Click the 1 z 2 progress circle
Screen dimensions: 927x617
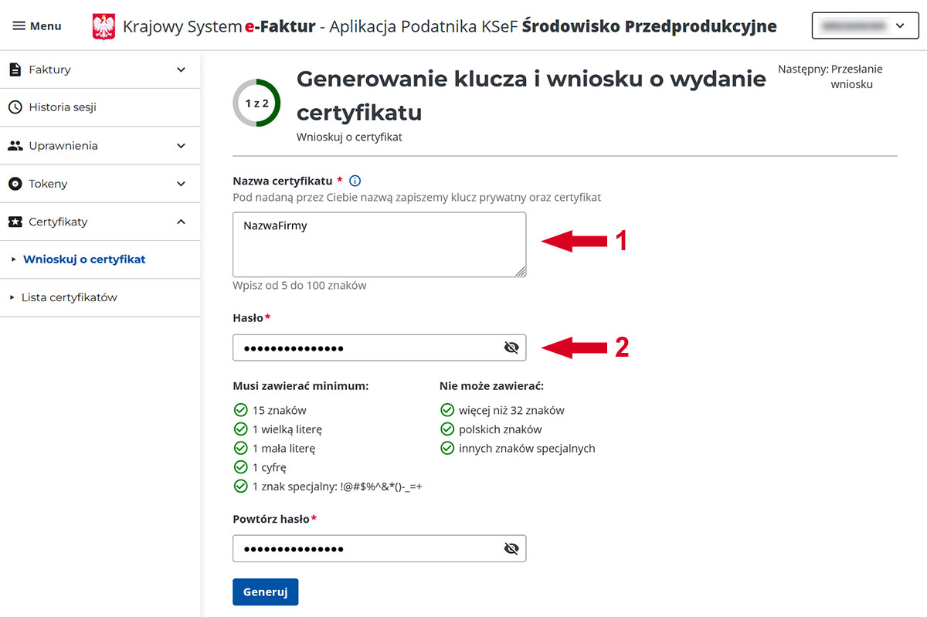(256, 103)
